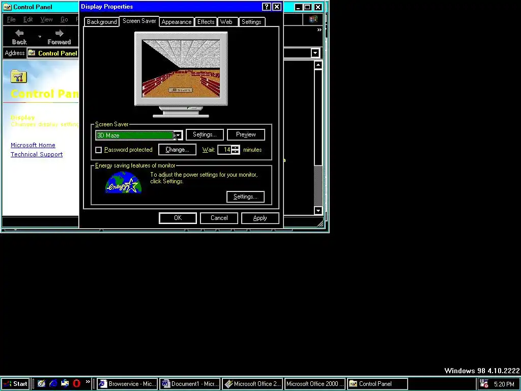The height and width of the screenshot is (391, 521).
Task: Switch to the Background tab
Action: [x=102, y=22]
